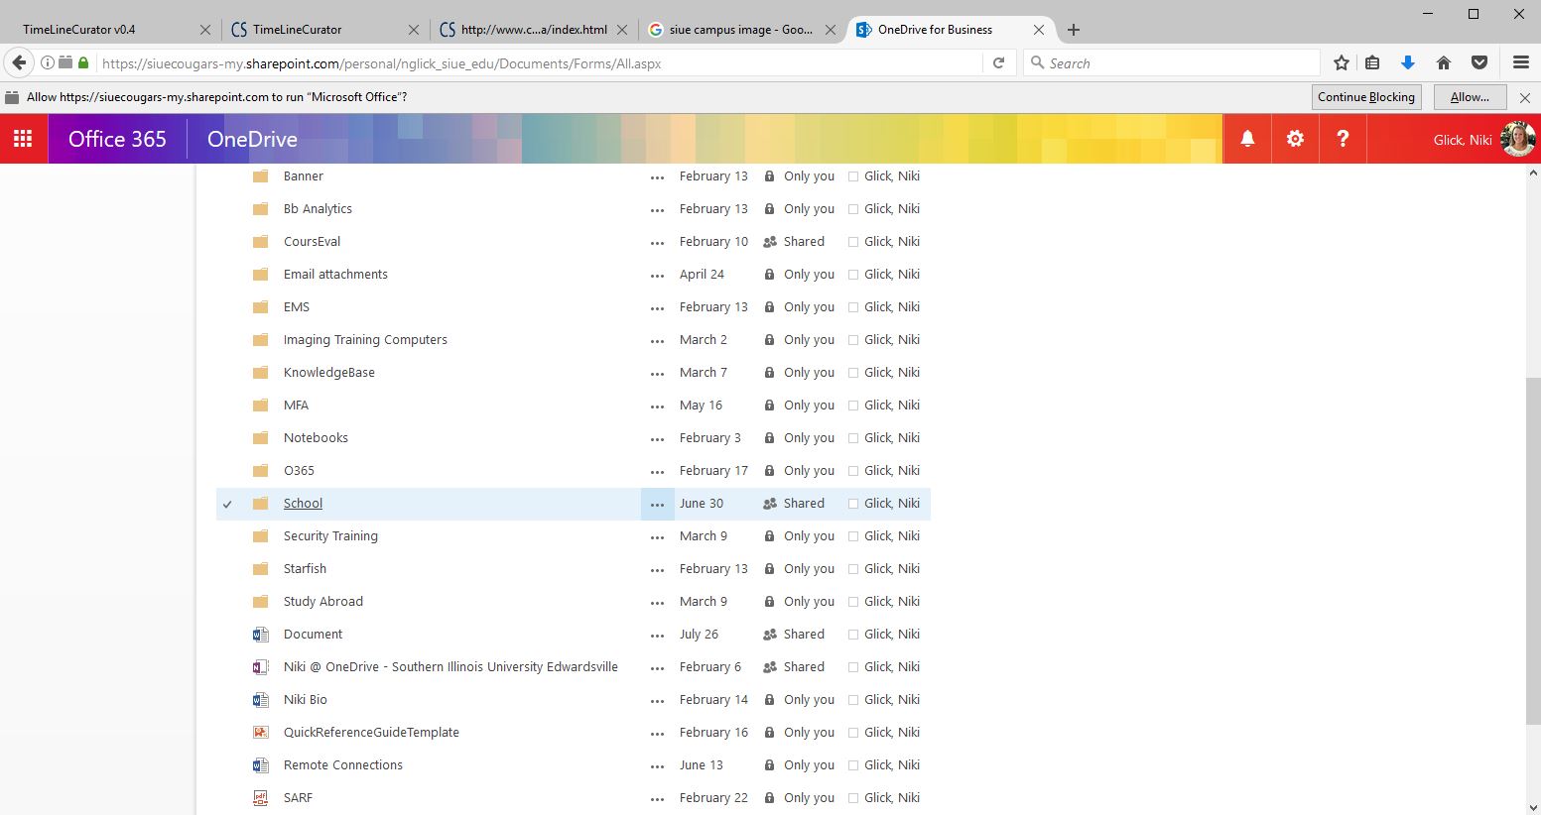Screen dimensions: 1541x815
Task: Deselect the checked School folder row
Action: point(227,504)
